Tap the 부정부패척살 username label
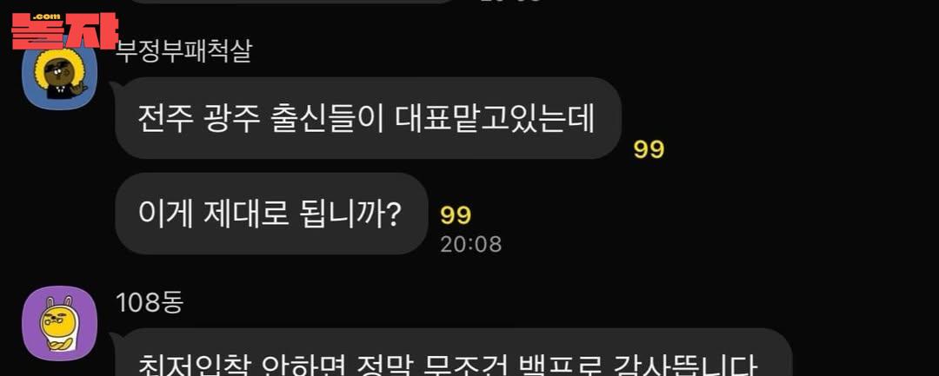The image size is (939, 376). tap(183, 50)
